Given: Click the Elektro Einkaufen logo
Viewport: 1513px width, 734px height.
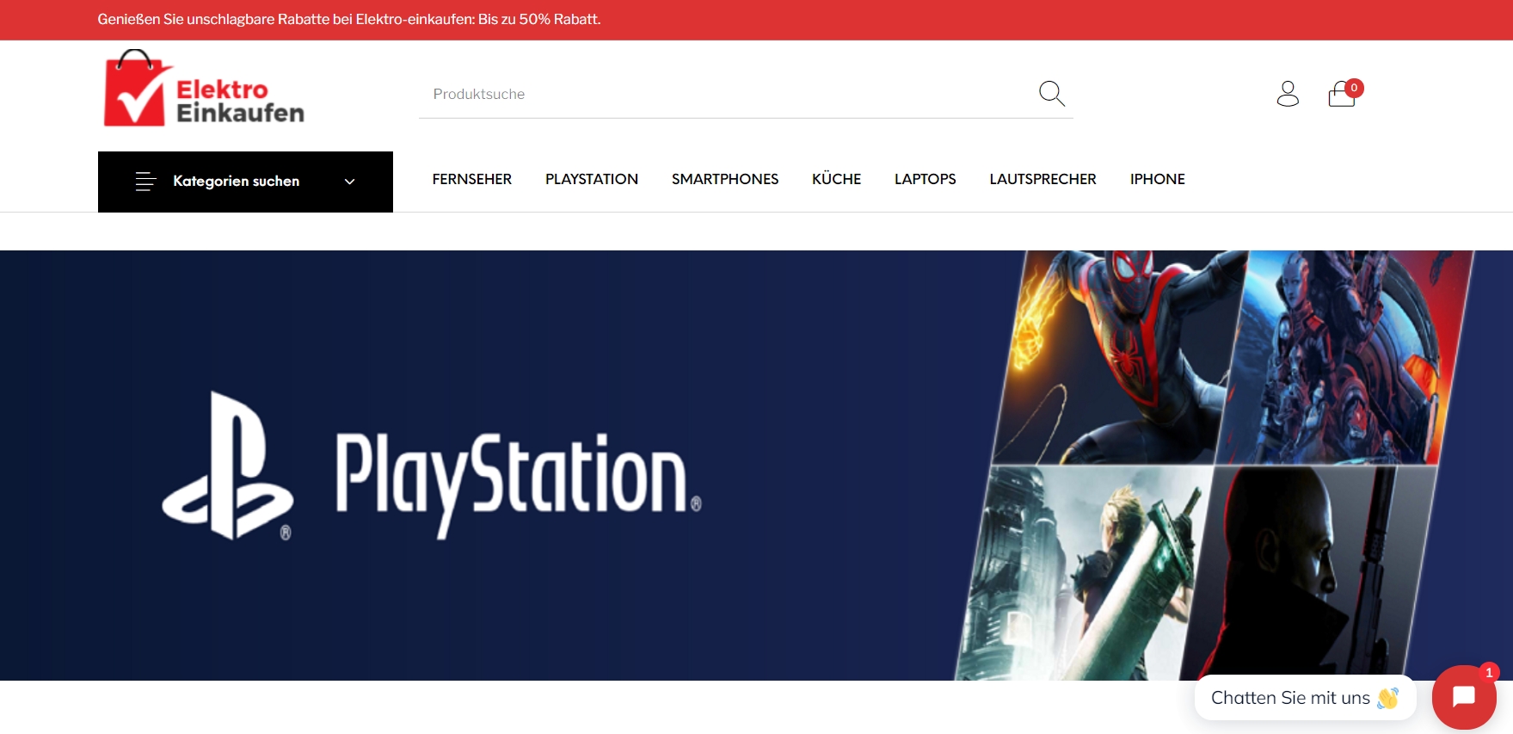Looking at the screenshot, I should [x=204, y=89].
